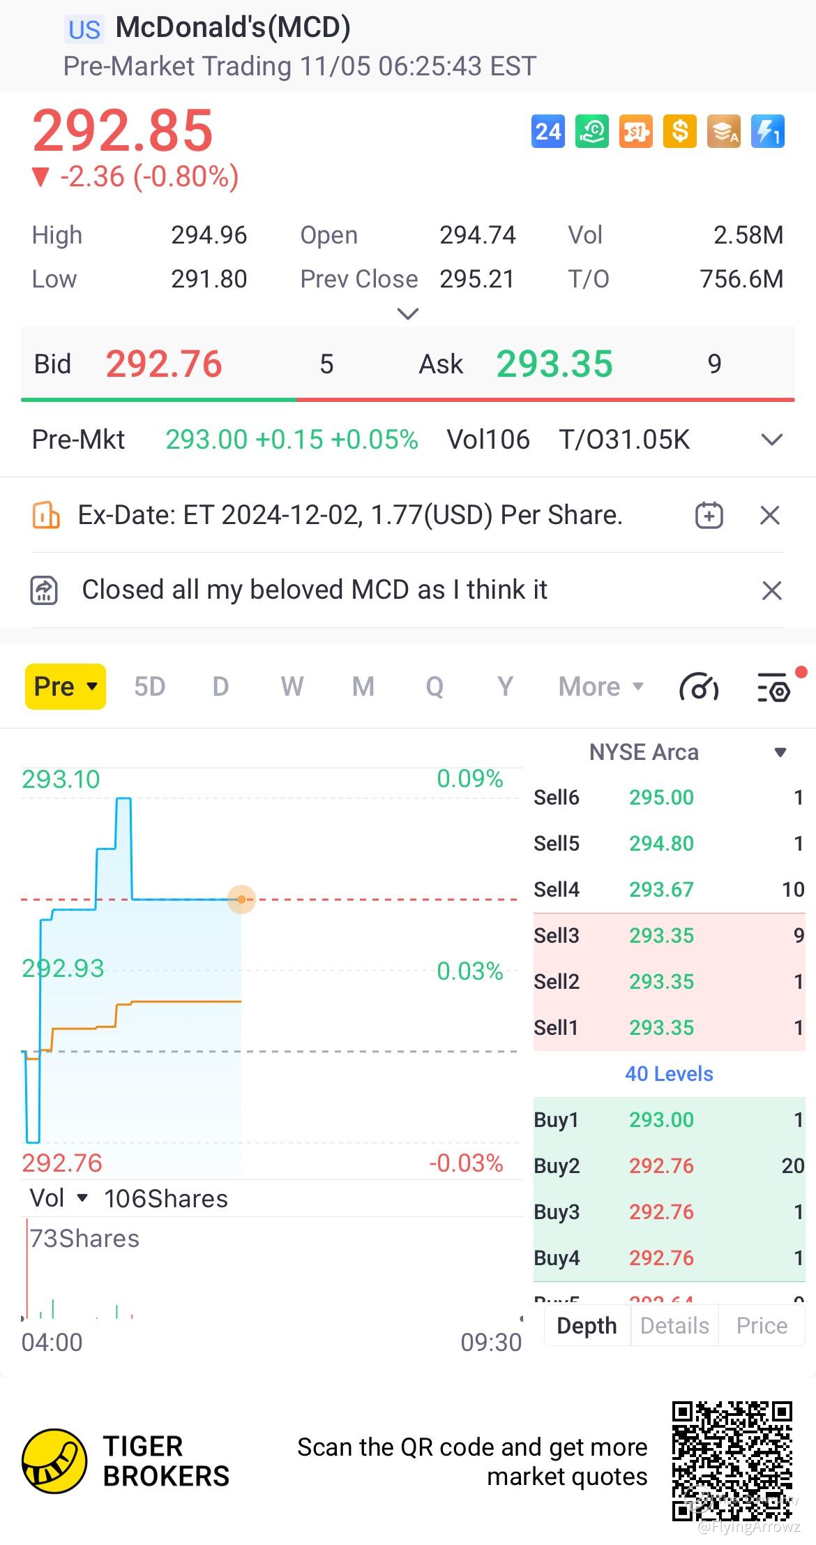This screenshot has height=1545, width=816.
Task: Switch to the Price tab
Action: coord(762,1325)
